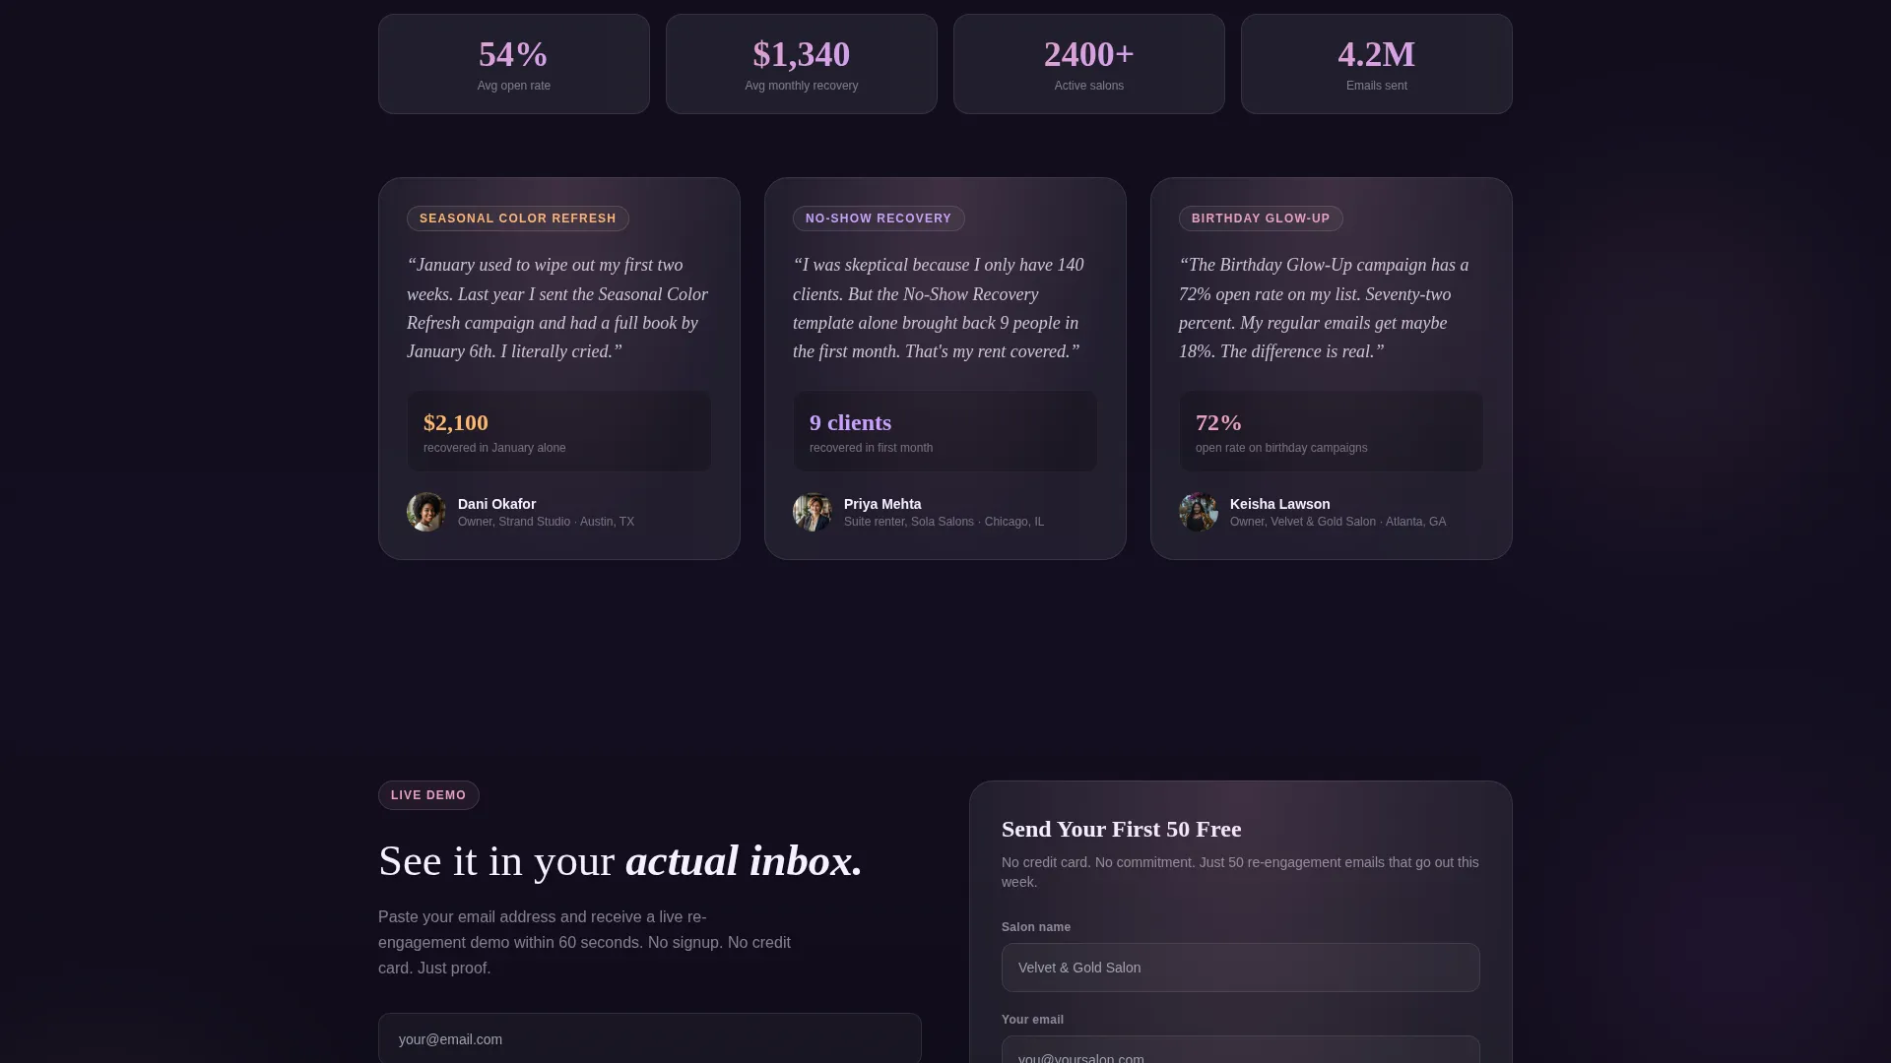Click the Dani Okafor name text
The image size is (1891, 1063).
[496, 504]
